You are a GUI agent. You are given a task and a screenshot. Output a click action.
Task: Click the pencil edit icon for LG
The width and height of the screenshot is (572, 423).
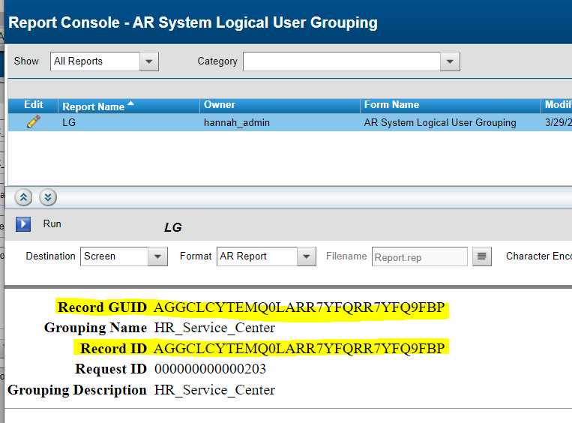[33, 121]
